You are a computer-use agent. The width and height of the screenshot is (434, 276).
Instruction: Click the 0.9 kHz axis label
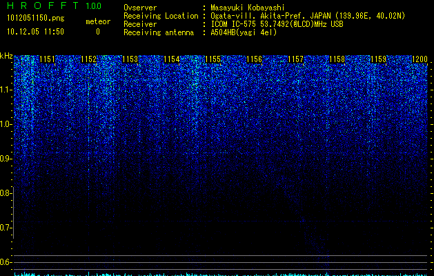6,159
